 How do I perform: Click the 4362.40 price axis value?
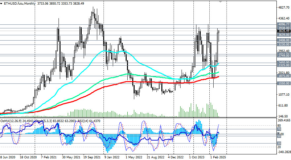coord(284,18)
